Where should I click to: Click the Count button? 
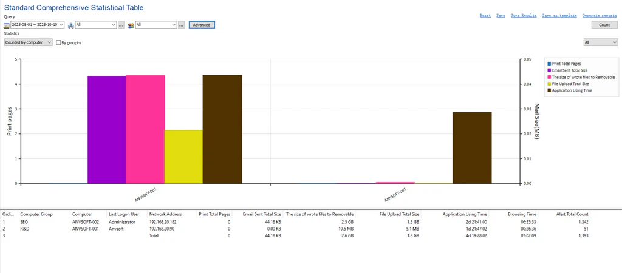(604, 25)
